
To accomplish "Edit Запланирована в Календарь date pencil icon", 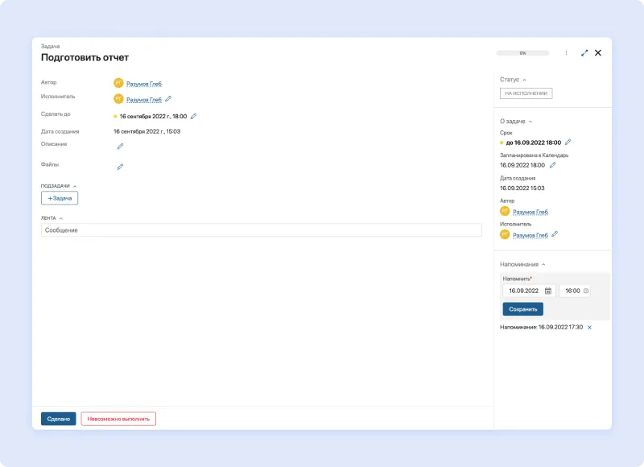I will (552, 165).
